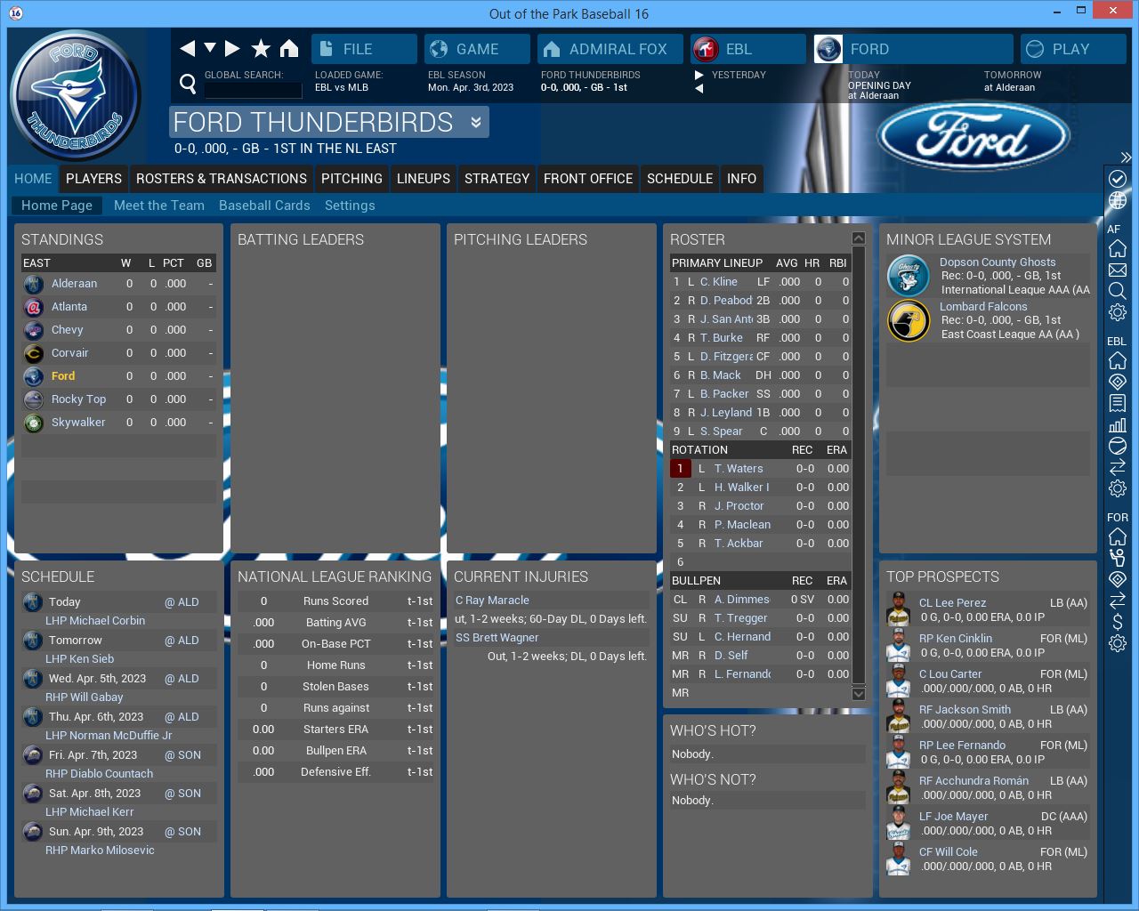Viewport: 1139px width, 911px height.
Task: Open Dopson County Ghosts minor league team
Action: (x=998, y=262)
